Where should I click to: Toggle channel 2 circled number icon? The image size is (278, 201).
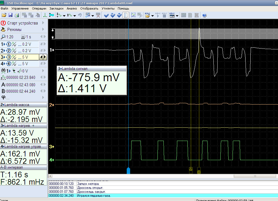pyautogui.click(x=9, y=50)
